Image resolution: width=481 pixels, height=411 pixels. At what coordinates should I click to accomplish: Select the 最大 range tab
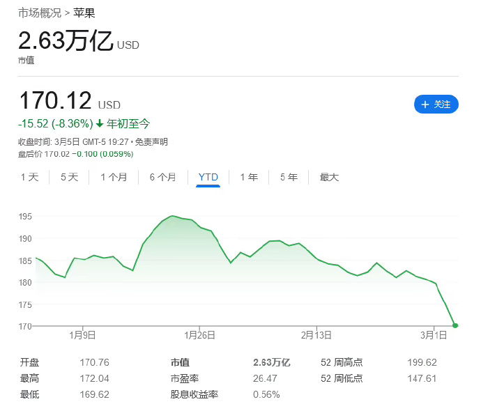(329, 177)
